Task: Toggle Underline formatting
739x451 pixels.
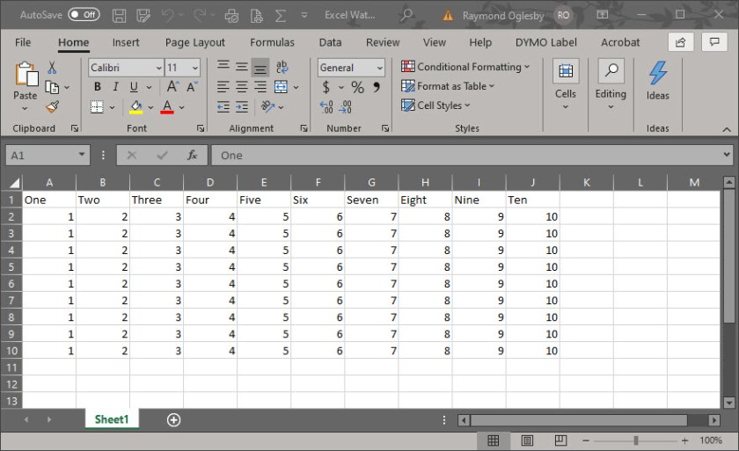Action: 134,87
